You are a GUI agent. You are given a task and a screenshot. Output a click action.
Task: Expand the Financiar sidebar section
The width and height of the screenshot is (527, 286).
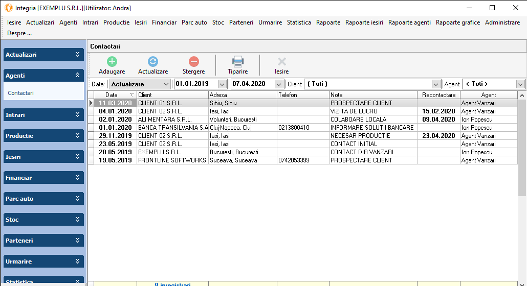point(78,178)
